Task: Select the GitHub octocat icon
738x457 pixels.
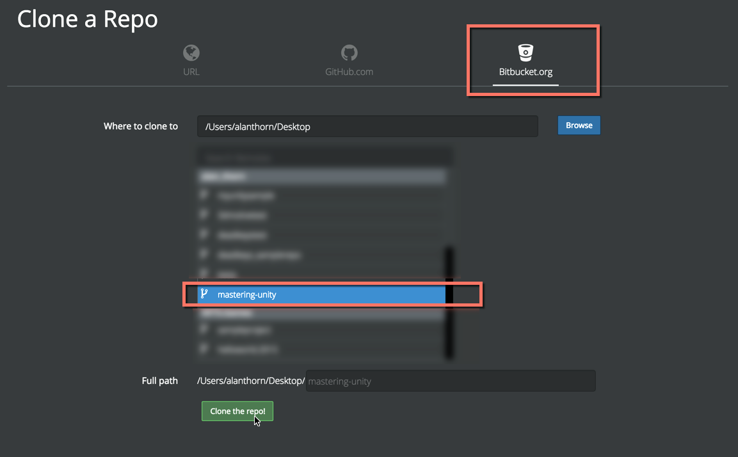Action: (x=349, y=52)
